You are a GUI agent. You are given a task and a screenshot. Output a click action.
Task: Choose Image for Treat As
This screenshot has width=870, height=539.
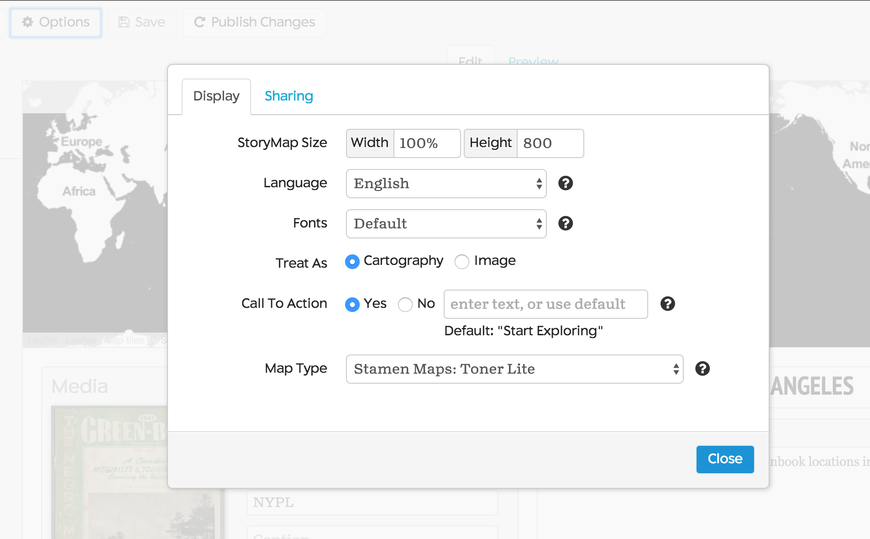point(462,262)
